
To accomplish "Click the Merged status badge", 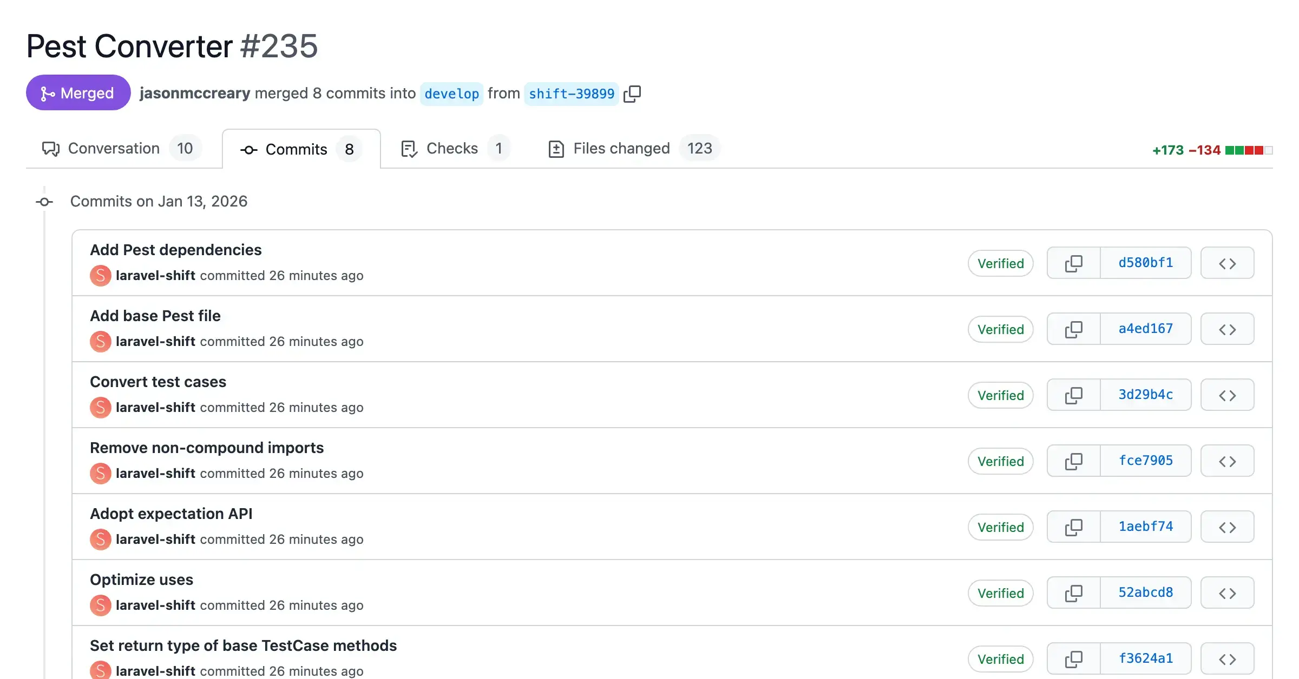I will 78,92.
